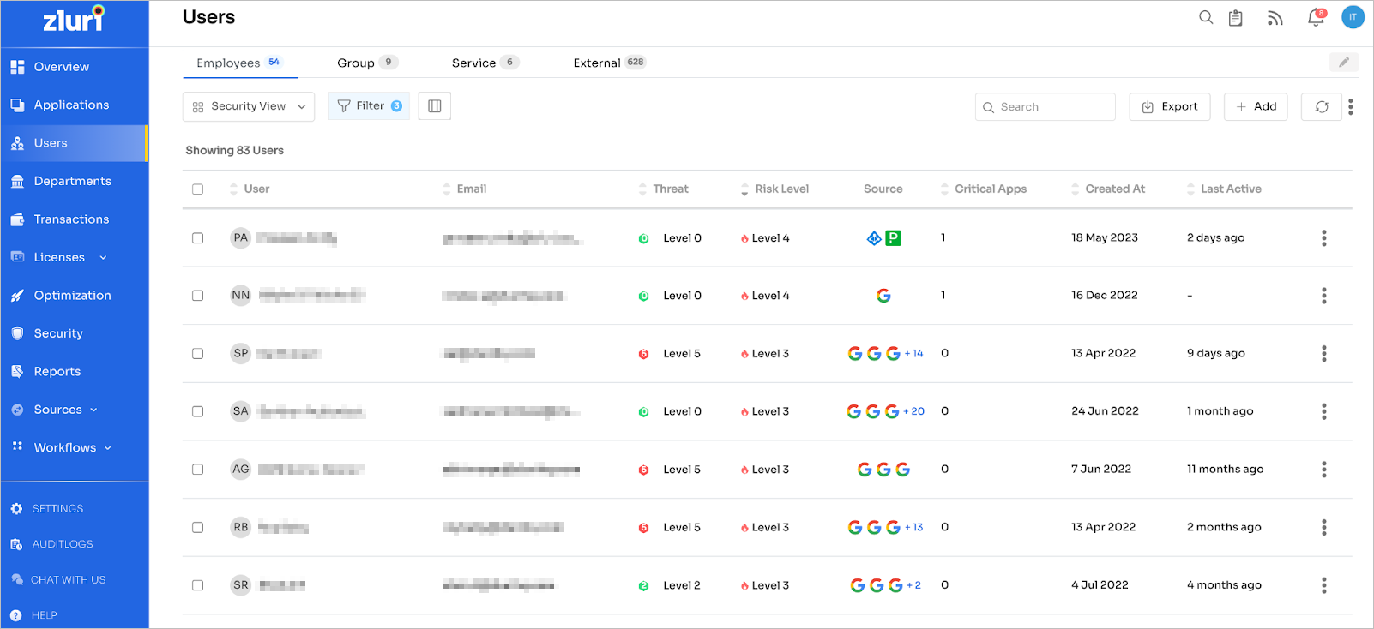Open row actions for SP user
The height and width of the screenshot is (629, 1374).
coord(1324,353)
